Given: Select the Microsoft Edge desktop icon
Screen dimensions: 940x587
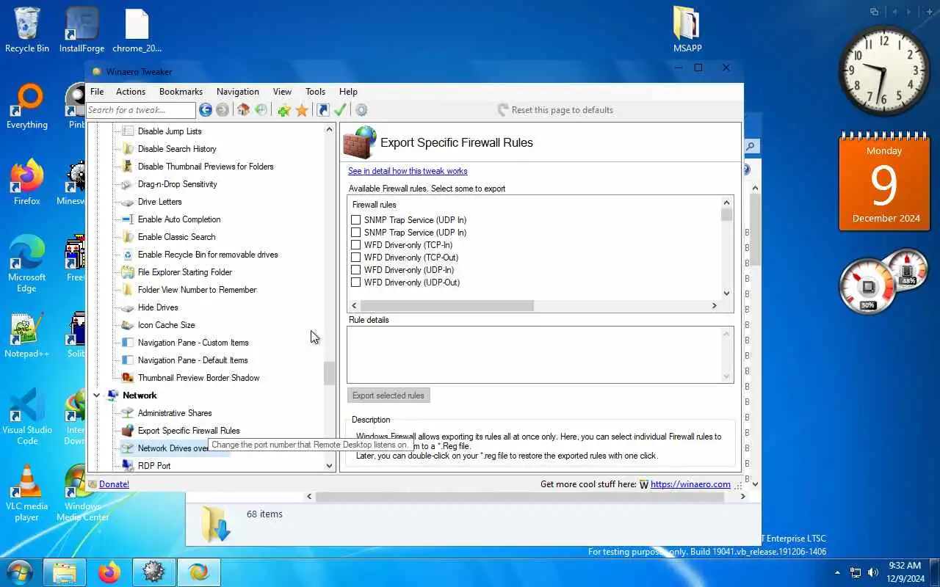Looking at the screenshot, I should coord(27,264).
